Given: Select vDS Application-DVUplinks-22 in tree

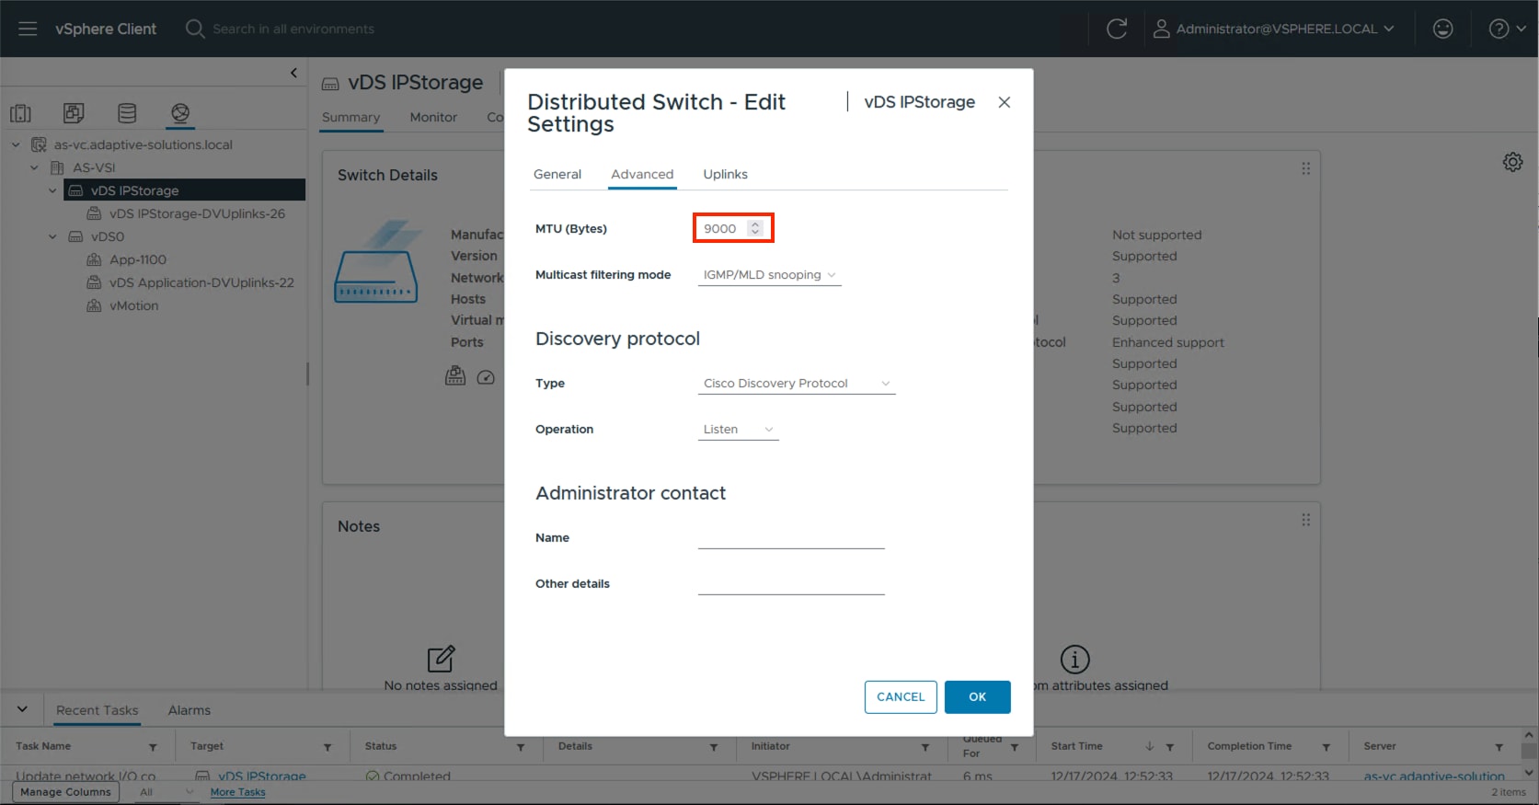Looking at the screenshot, I should [201, 282].
